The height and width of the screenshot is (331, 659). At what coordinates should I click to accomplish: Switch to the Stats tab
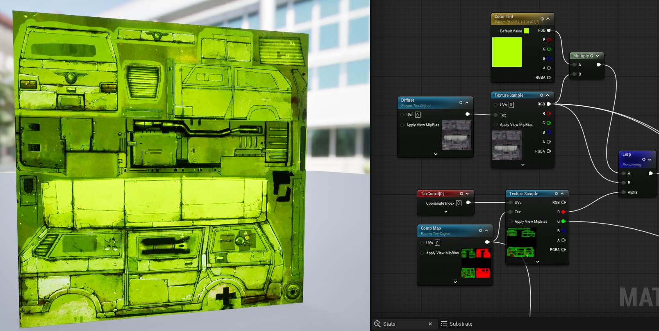click(x=389, y=324)
